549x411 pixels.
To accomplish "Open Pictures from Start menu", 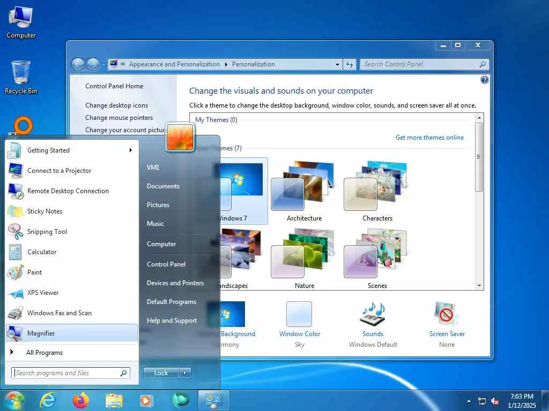I will (158, 205).
